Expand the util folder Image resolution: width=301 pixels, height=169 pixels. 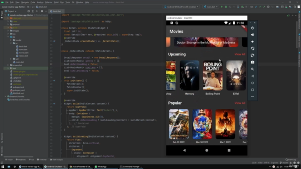[x=11, y=59]
